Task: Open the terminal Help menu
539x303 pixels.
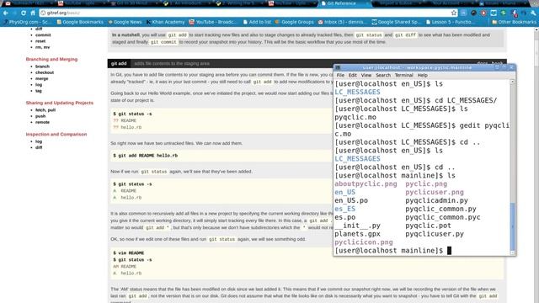Action: [x=423, y=75]
